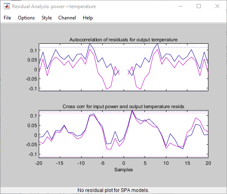Click inside the cross correlation plot area
Viewport: 227px width, 194px height.
(x=124, y=134)
